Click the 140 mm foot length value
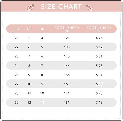 coord(67,56)
